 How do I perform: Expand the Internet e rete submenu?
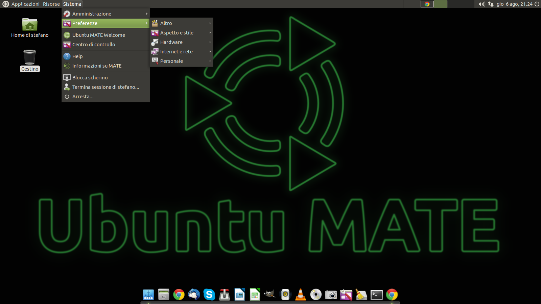[x=182, y=52]
